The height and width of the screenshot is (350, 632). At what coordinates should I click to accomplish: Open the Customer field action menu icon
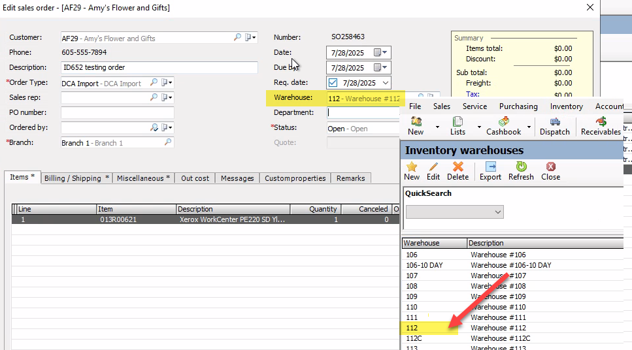click(x=250, y=37)
